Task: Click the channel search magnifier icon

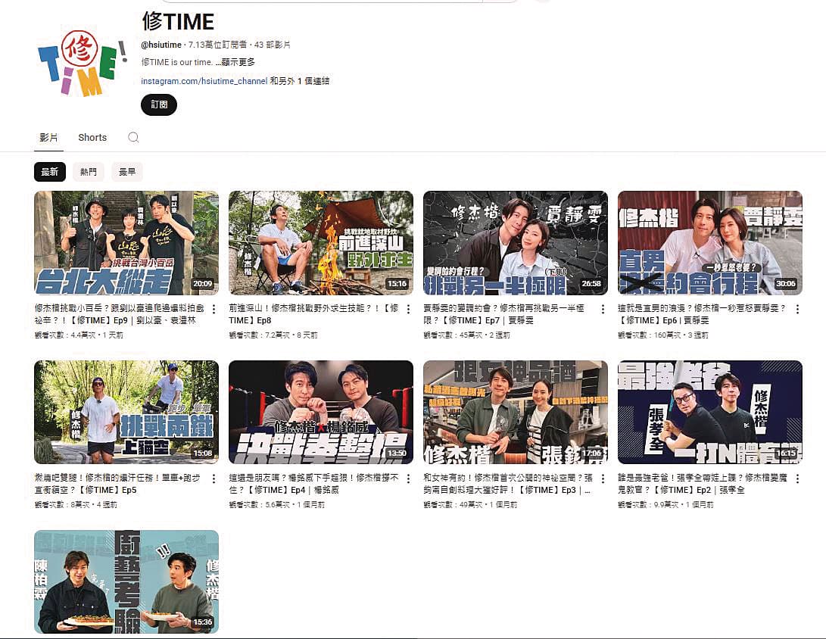Action: tap(133, 138)
